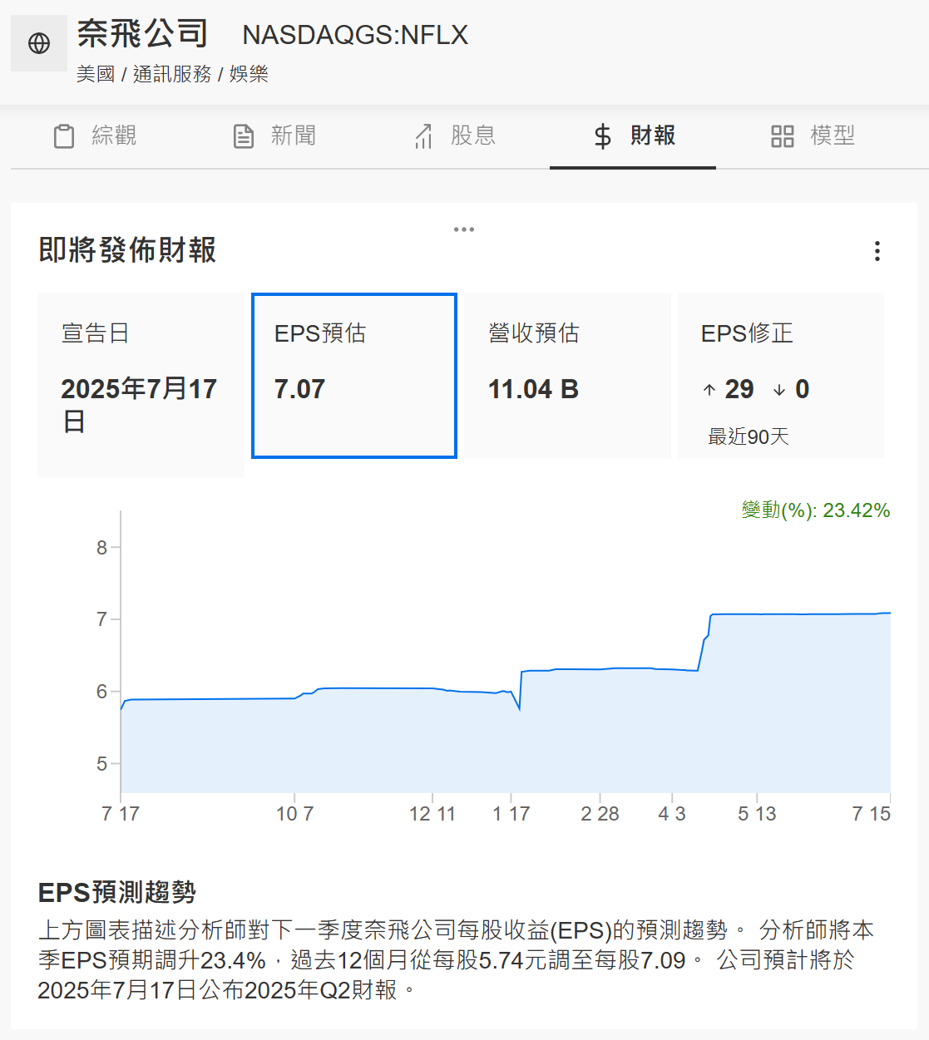Open the 綜觀 overview tab
Image resolution: width=929 pixels, height=1040 pixels.
pyautogui.click(x=94, y=136)
